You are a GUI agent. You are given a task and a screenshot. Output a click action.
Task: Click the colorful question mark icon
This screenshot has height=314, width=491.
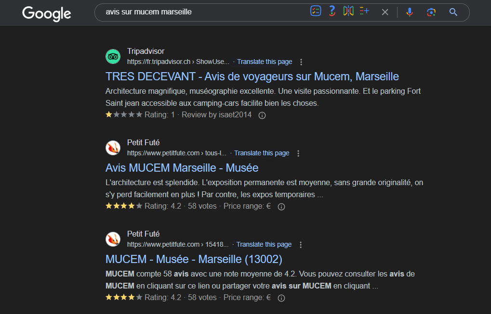point(332,12)
